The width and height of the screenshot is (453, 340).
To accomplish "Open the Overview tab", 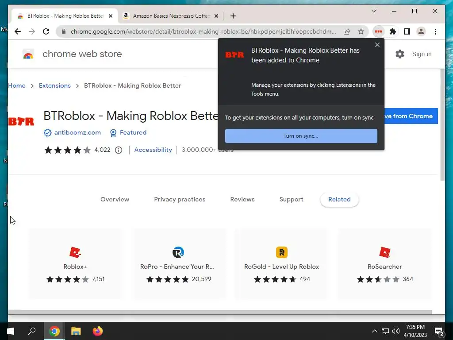I will (115, 200).
